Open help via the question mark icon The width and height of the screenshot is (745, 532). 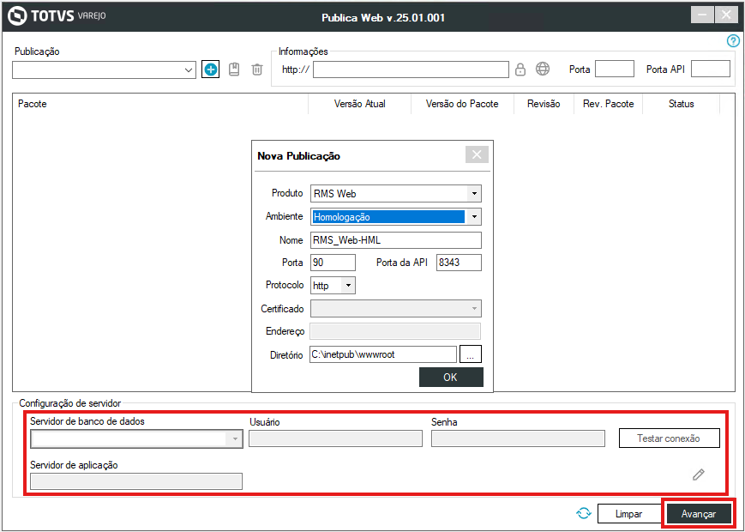pos(734,42)
